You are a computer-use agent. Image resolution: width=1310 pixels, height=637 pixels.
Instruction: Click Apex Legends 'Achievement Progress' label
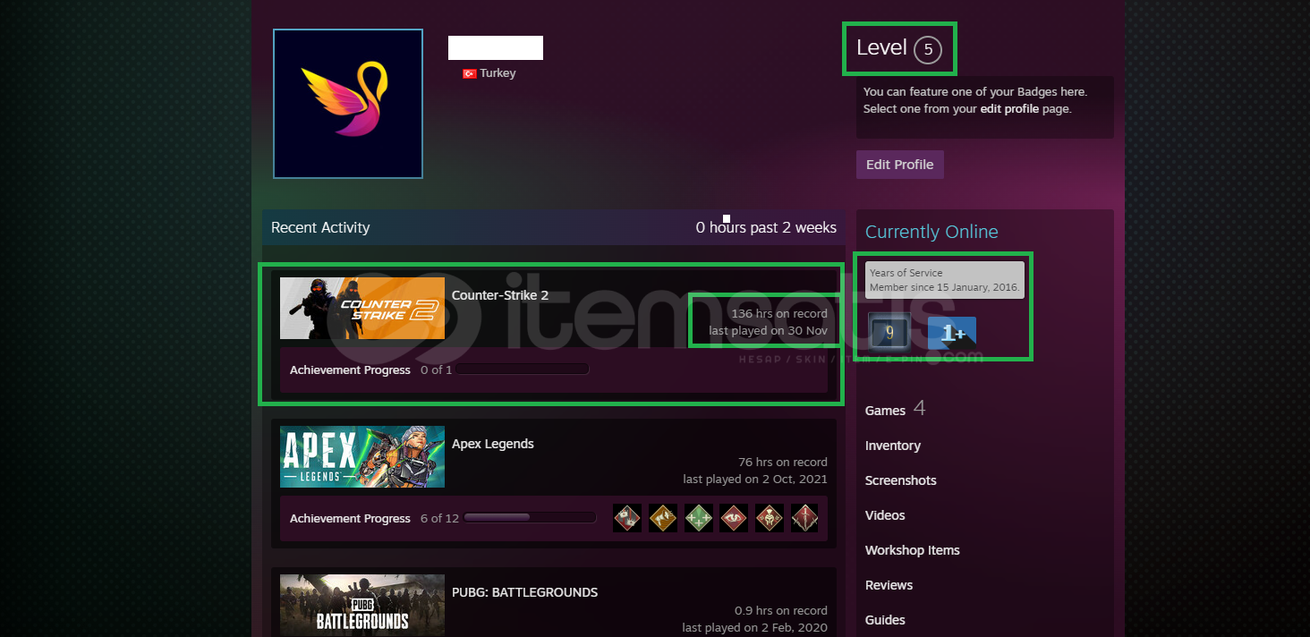pos(350,519)
